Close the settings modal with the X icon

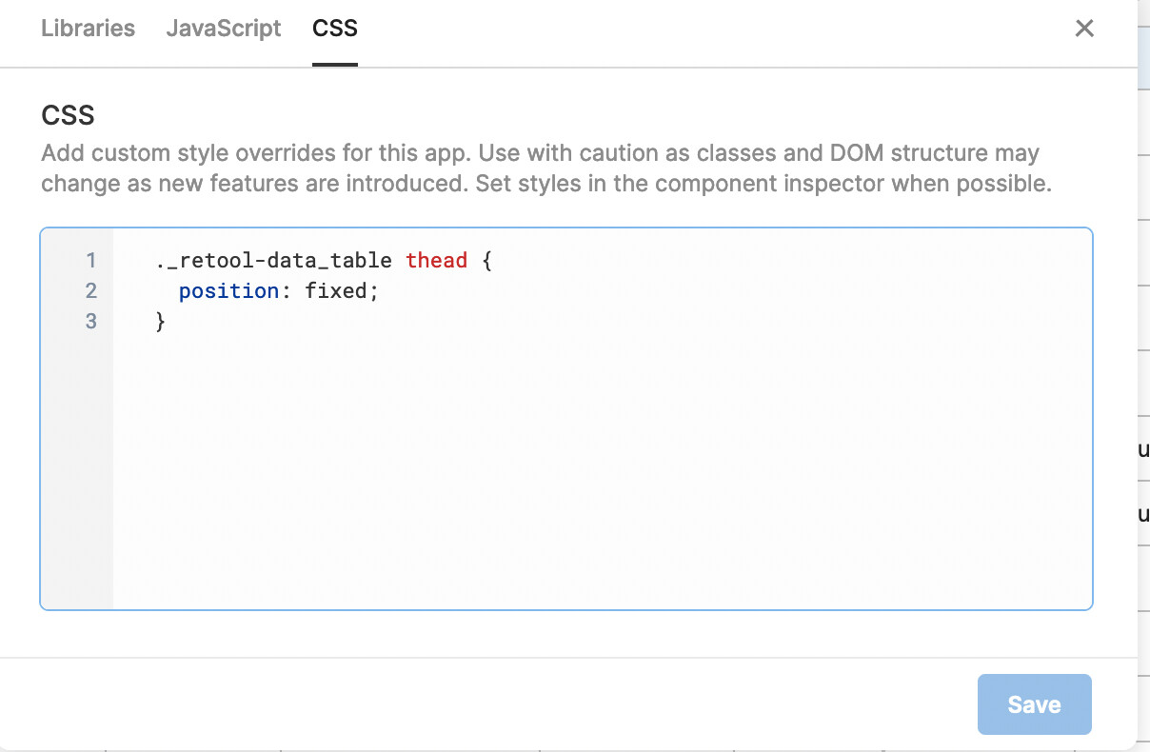(x=1084, y=28)
